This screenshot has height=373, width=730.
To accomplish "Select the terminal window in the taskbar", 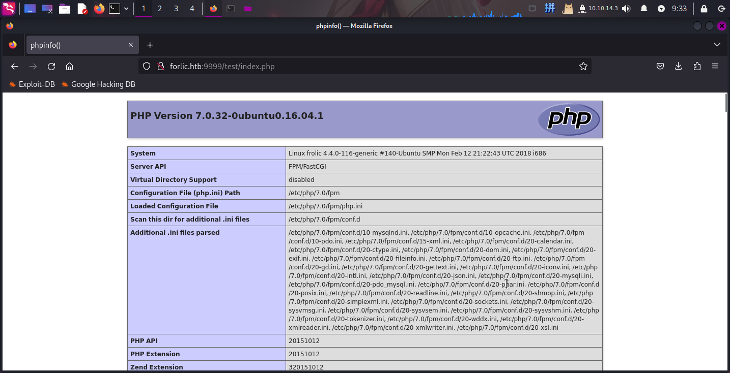I will point(231,9).
